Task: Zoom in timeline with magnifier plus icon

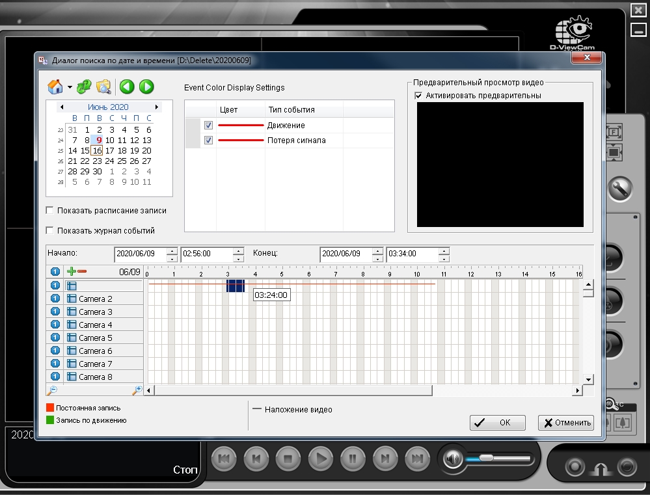Action: 137,390
